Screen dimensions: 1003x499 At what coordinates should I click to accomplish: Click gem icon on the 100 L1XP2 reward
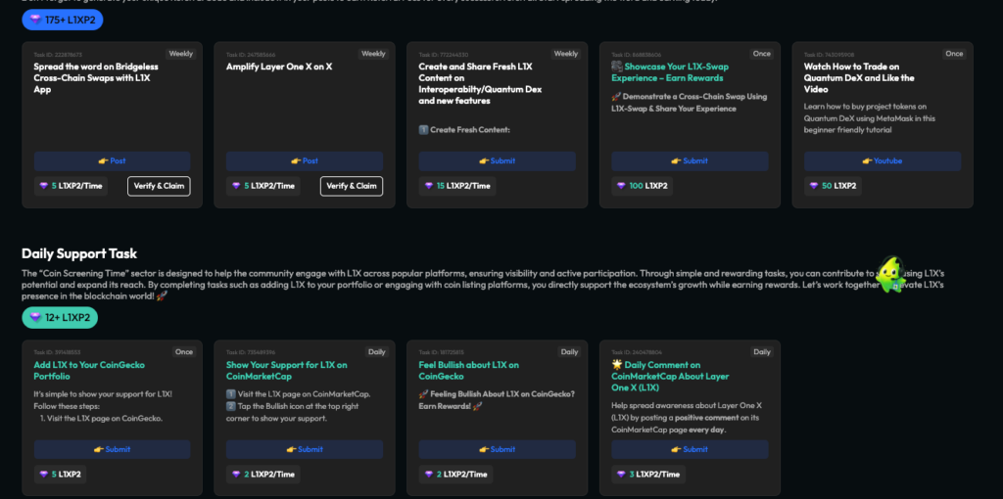coord(620,186)
